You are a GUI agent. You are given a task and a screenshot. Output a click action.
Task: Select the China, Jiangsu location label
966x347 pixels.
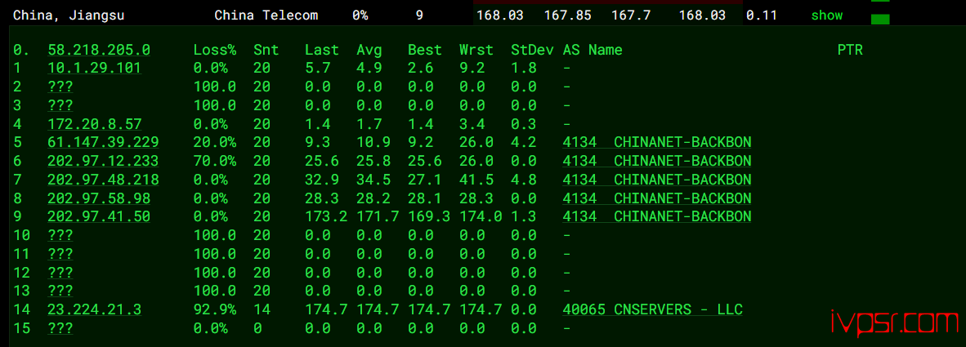(69, 16)
